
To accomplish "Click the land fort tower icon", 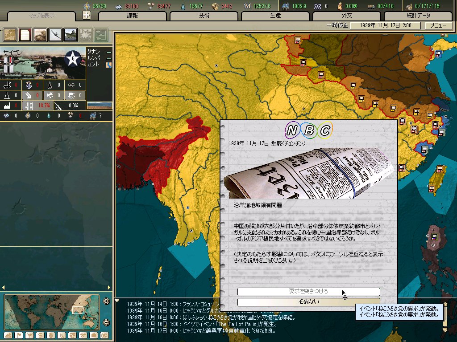I will 7,95.
